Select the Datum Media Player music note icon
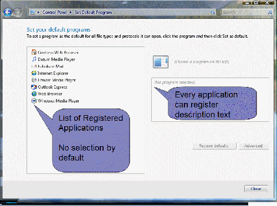This screenshot has height=206, width=277. [34, 59]
